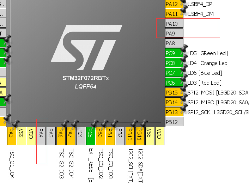Select the PB10 pin

[x=130, y=136]
